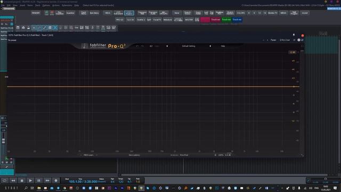Click the 0.0 dB output gain control

tap(228, 155)
